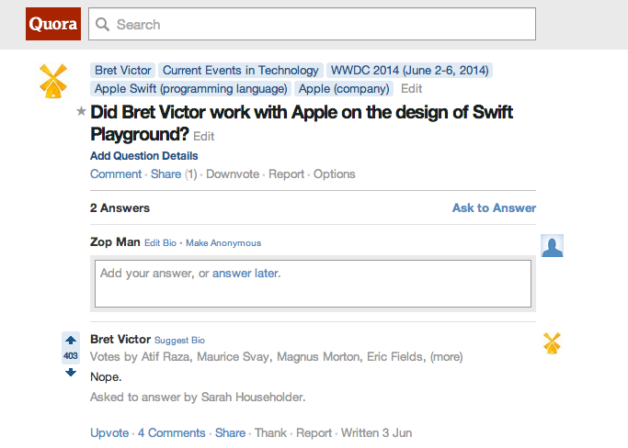Share the question
This screenshot has height=448, width=628.
(166, 174)
